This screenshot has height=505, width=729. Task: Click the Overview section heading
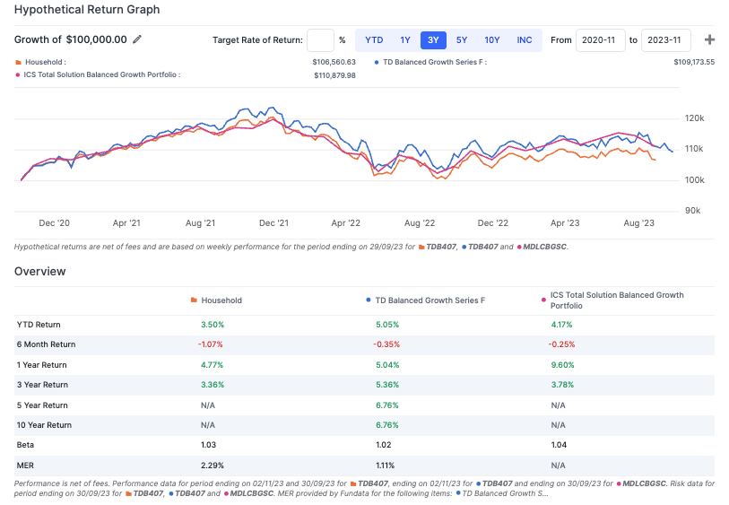(x=40, y=272)
